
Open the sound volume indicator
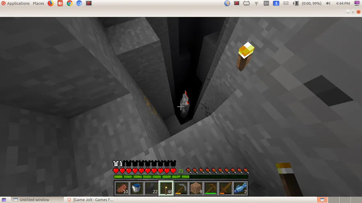[328, 3]
